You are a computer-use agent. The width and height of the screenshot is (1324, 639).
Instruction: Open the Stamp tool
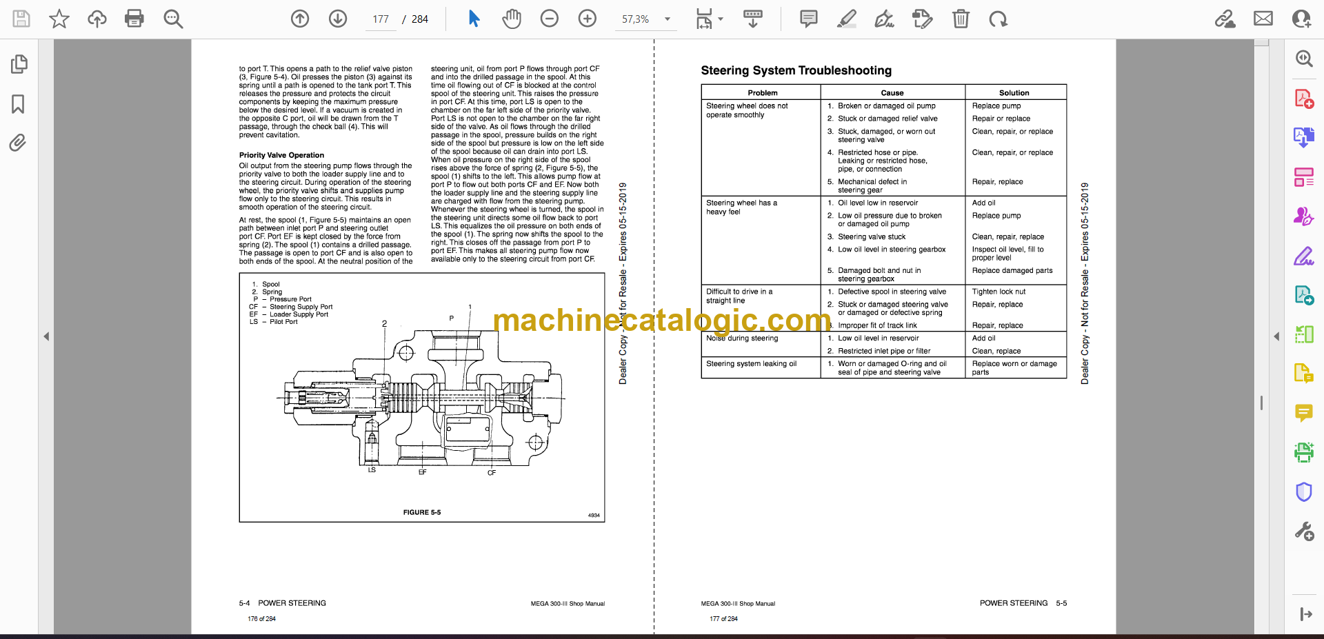[923, 19]
